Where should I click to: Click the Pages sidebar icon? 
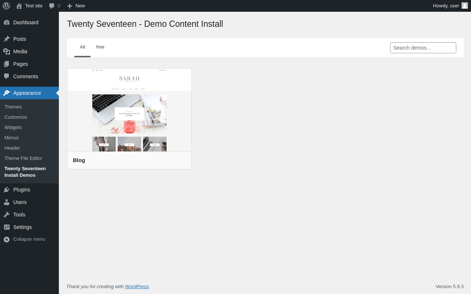[7, 64]
